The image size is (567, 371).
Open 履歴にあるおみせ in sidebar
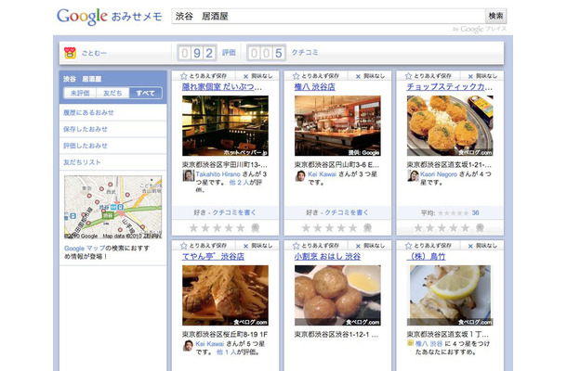(88, 112)
